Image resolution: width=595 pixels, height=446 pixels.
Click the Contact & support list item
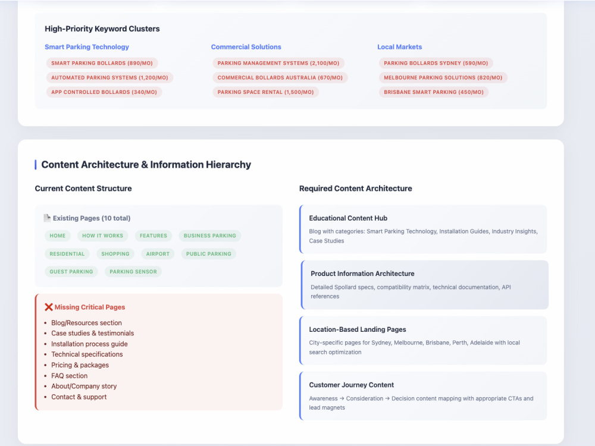[x=79, y=397]
